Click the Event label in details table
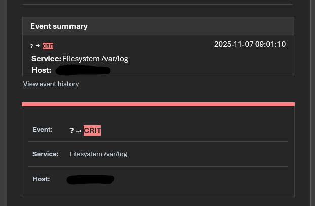 pos(43,130)
